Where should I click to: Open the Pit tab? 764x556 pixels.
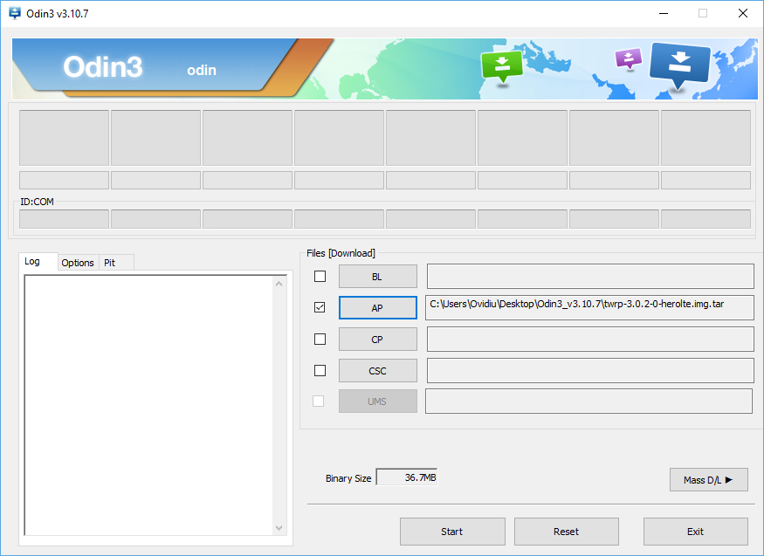tap(110, 263)
